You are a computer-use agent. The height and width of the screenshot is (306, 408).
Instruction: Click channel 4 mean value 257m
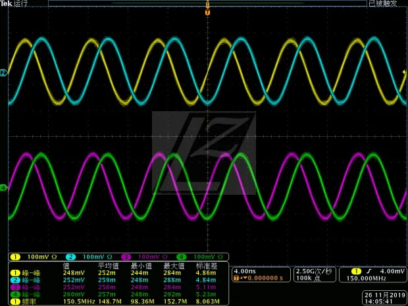click(x=107, y=295)
